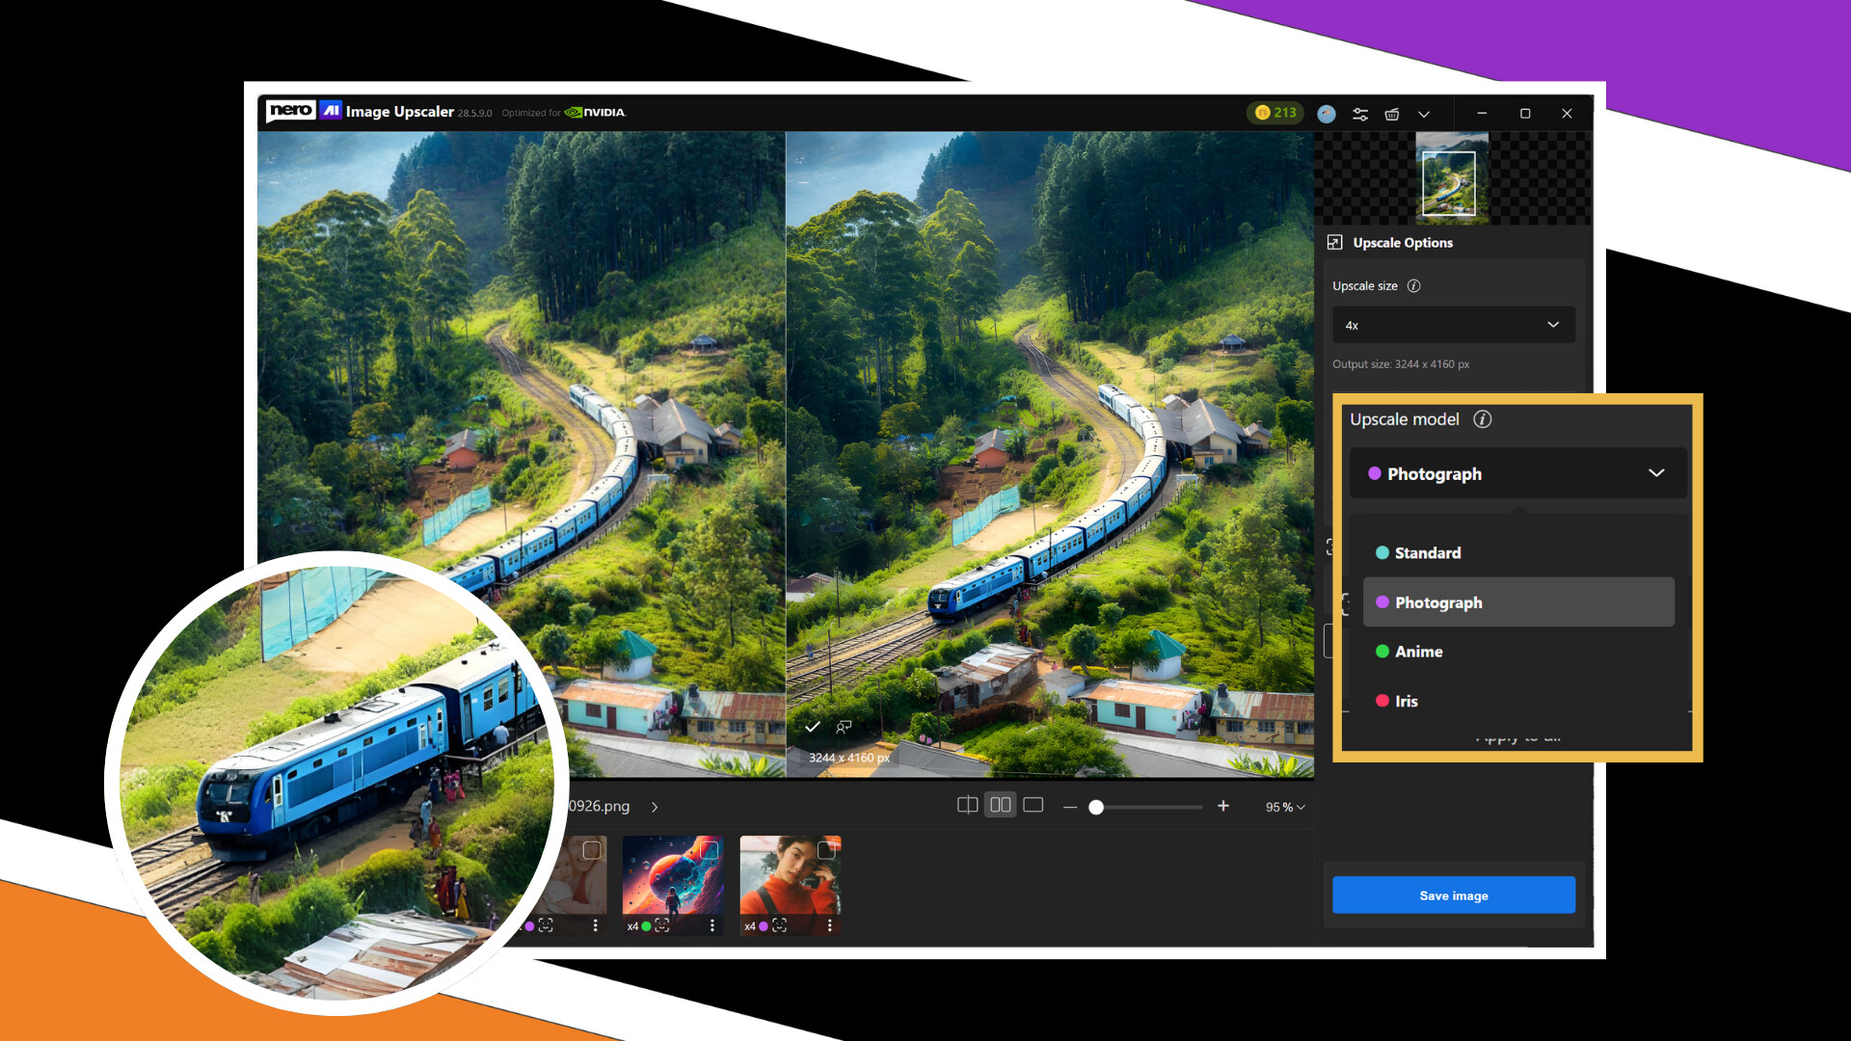Click the info icon next to Upscale size
1851x1041 pixels.
(1413, 285)
